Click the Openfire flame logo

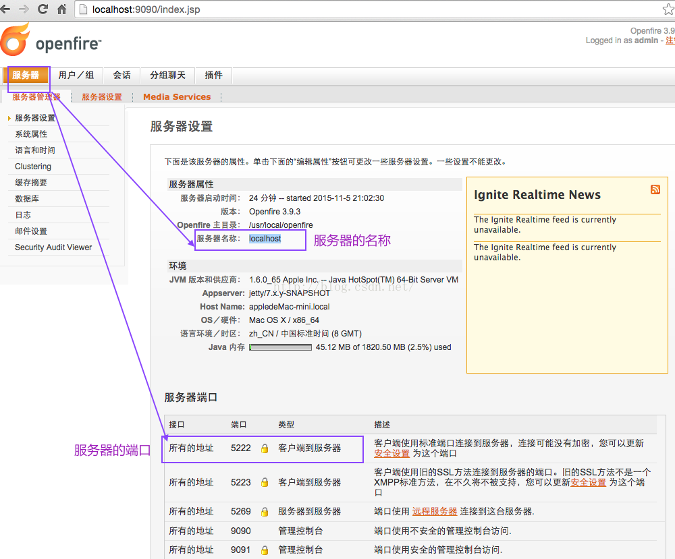(16, 40)
